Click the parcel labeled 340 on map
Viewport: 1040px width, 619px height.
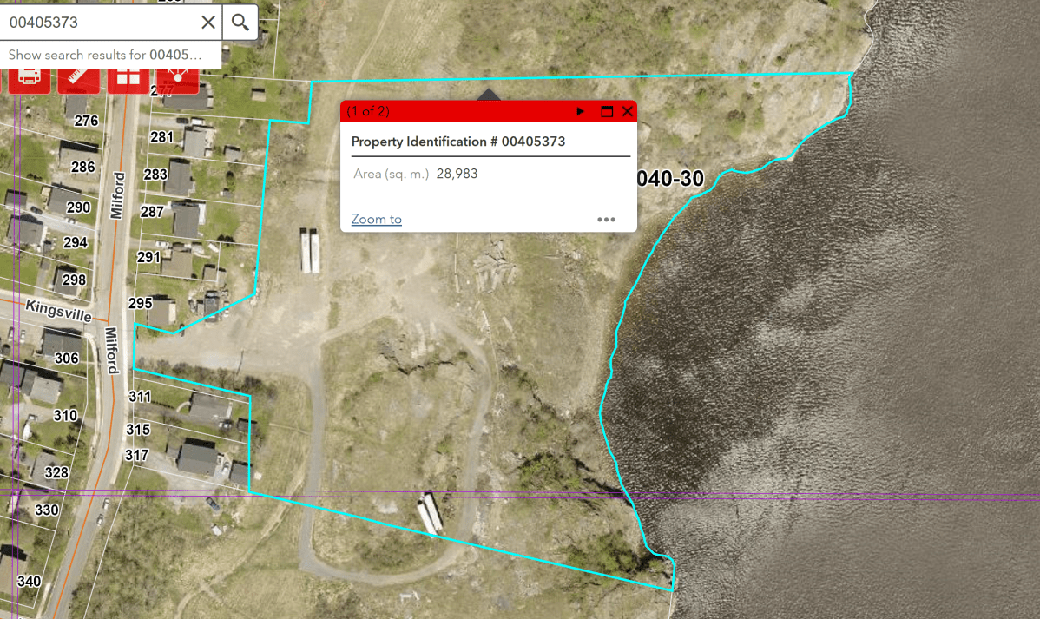tap(29, 581)
